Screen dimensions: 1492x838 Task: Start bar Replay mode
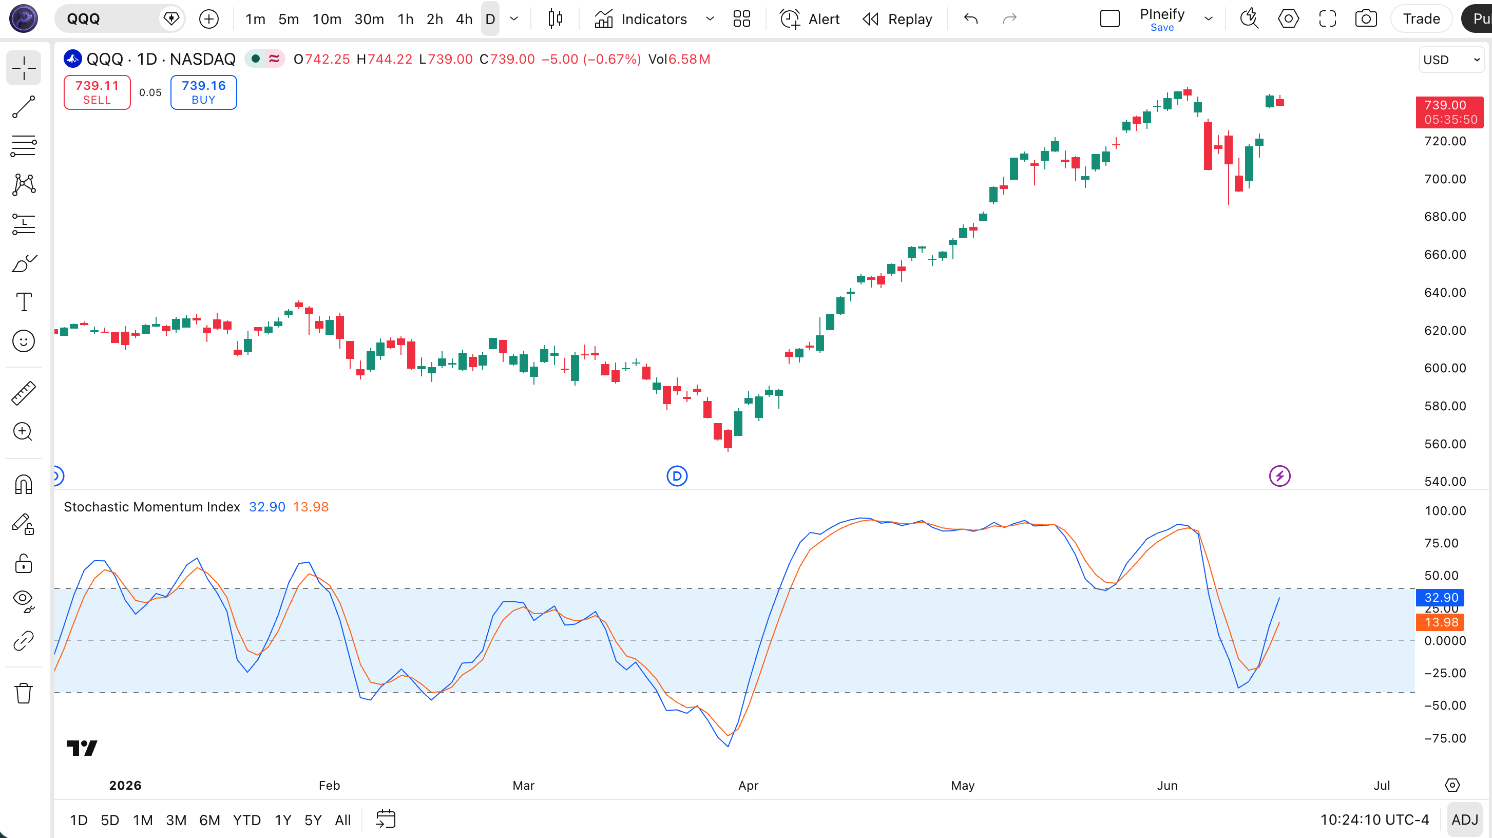point(898,19)
